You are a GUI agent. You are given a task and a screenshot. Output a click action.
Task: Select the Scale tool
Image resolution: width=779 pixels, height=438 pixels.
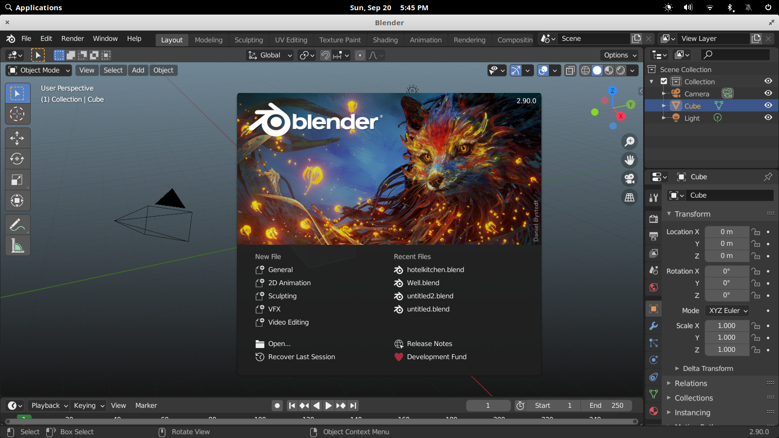coord(18,180)
